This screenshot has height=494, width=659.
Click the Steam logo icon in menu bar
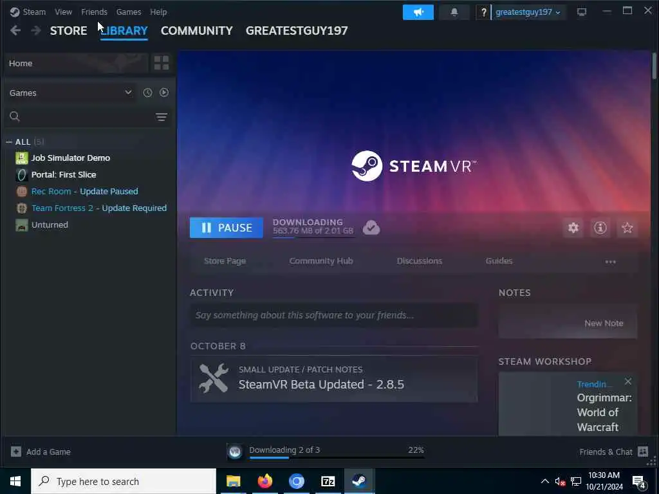tap(15, 12)
